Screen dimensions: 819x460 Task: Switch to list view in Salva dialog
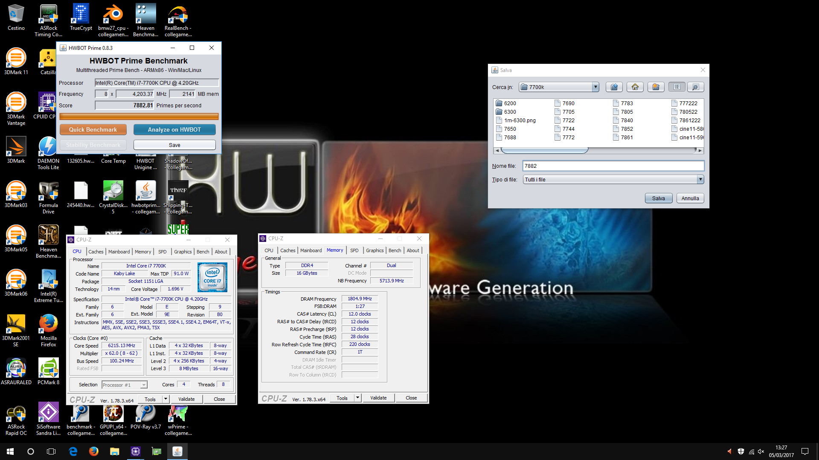pos(677,87)
